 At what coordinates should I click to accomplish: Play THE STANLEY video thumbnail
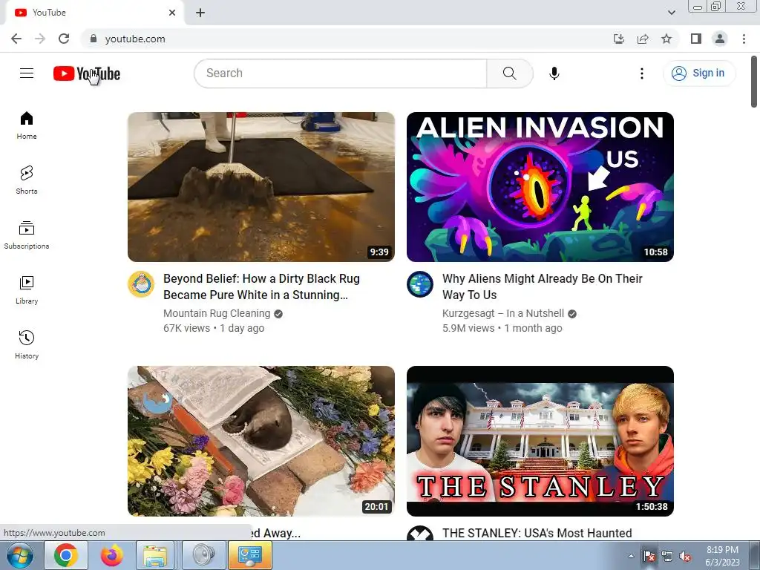pyautogui.click(x=540, y=441)
